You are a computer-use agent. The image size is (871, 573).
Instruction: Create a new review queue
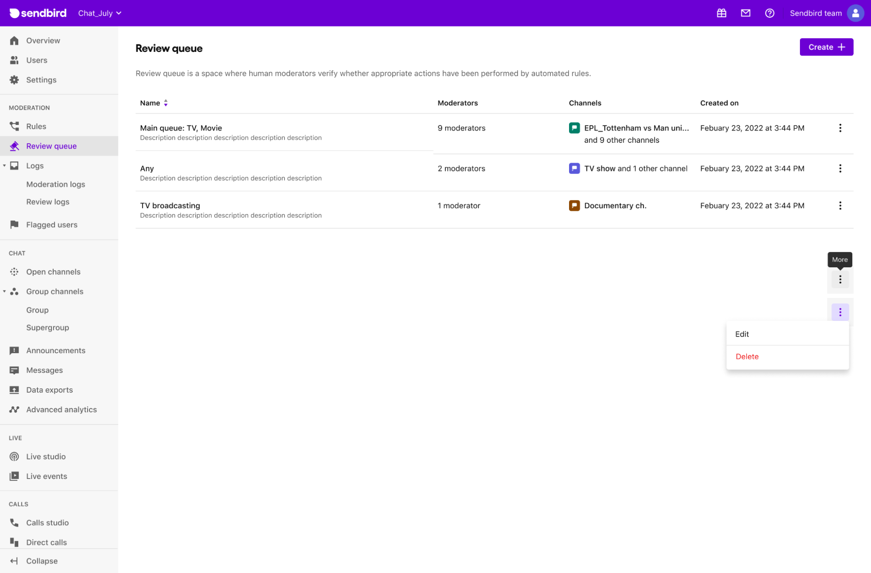click(826, 47)
